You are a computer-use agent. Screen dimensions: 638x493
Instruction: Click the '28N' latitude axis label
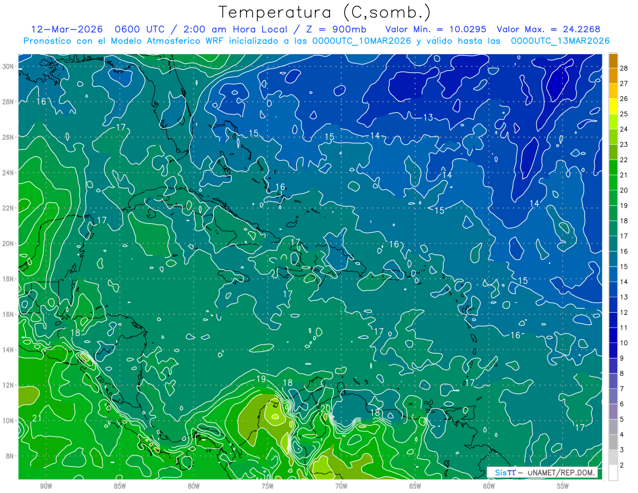[7, 102]
